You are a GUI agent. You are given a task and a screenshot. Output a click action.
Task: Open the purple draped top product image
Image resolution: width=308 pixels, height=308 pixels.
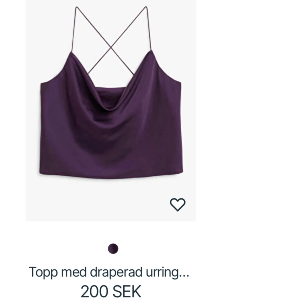tap(111, 111)
